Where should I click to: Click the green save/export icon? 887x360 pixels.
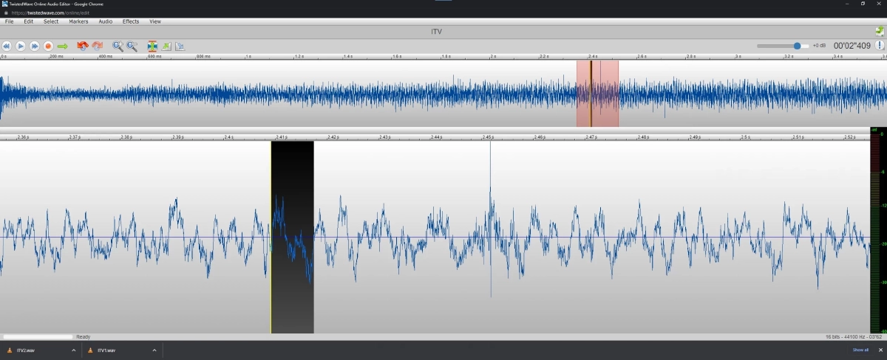[879, 32]
